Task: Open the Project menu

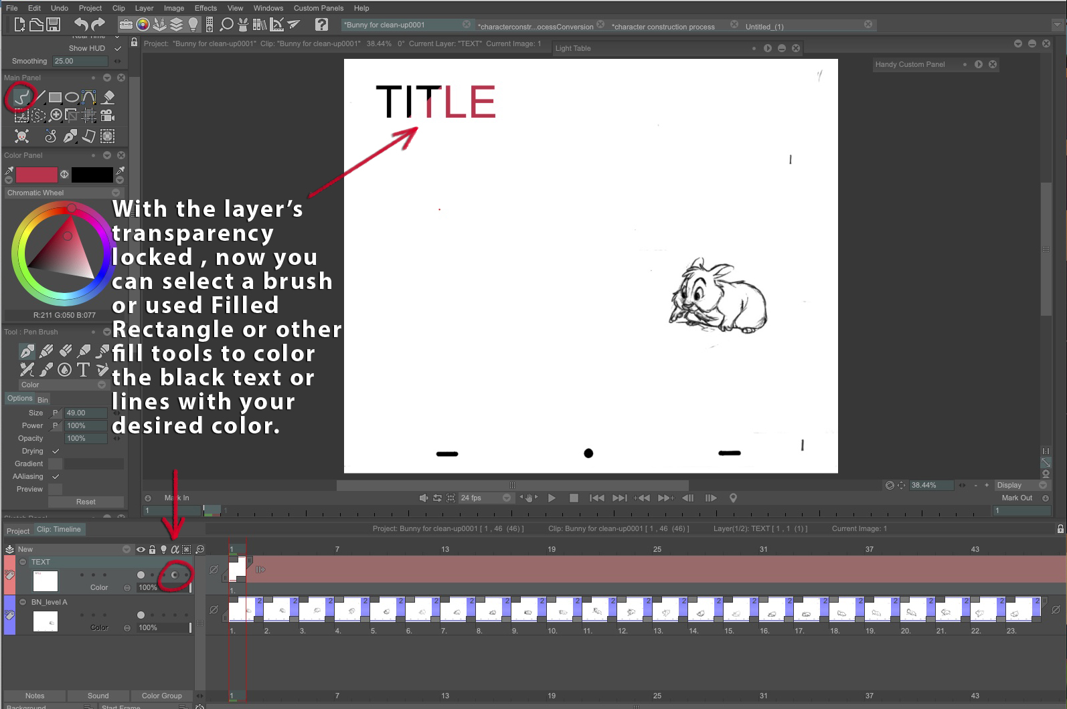Action: [x=90, y=8]
